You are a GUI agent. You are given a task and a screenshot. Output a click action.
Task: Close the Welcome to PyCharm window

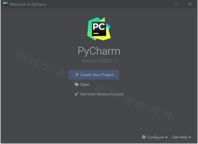[190, 4]
